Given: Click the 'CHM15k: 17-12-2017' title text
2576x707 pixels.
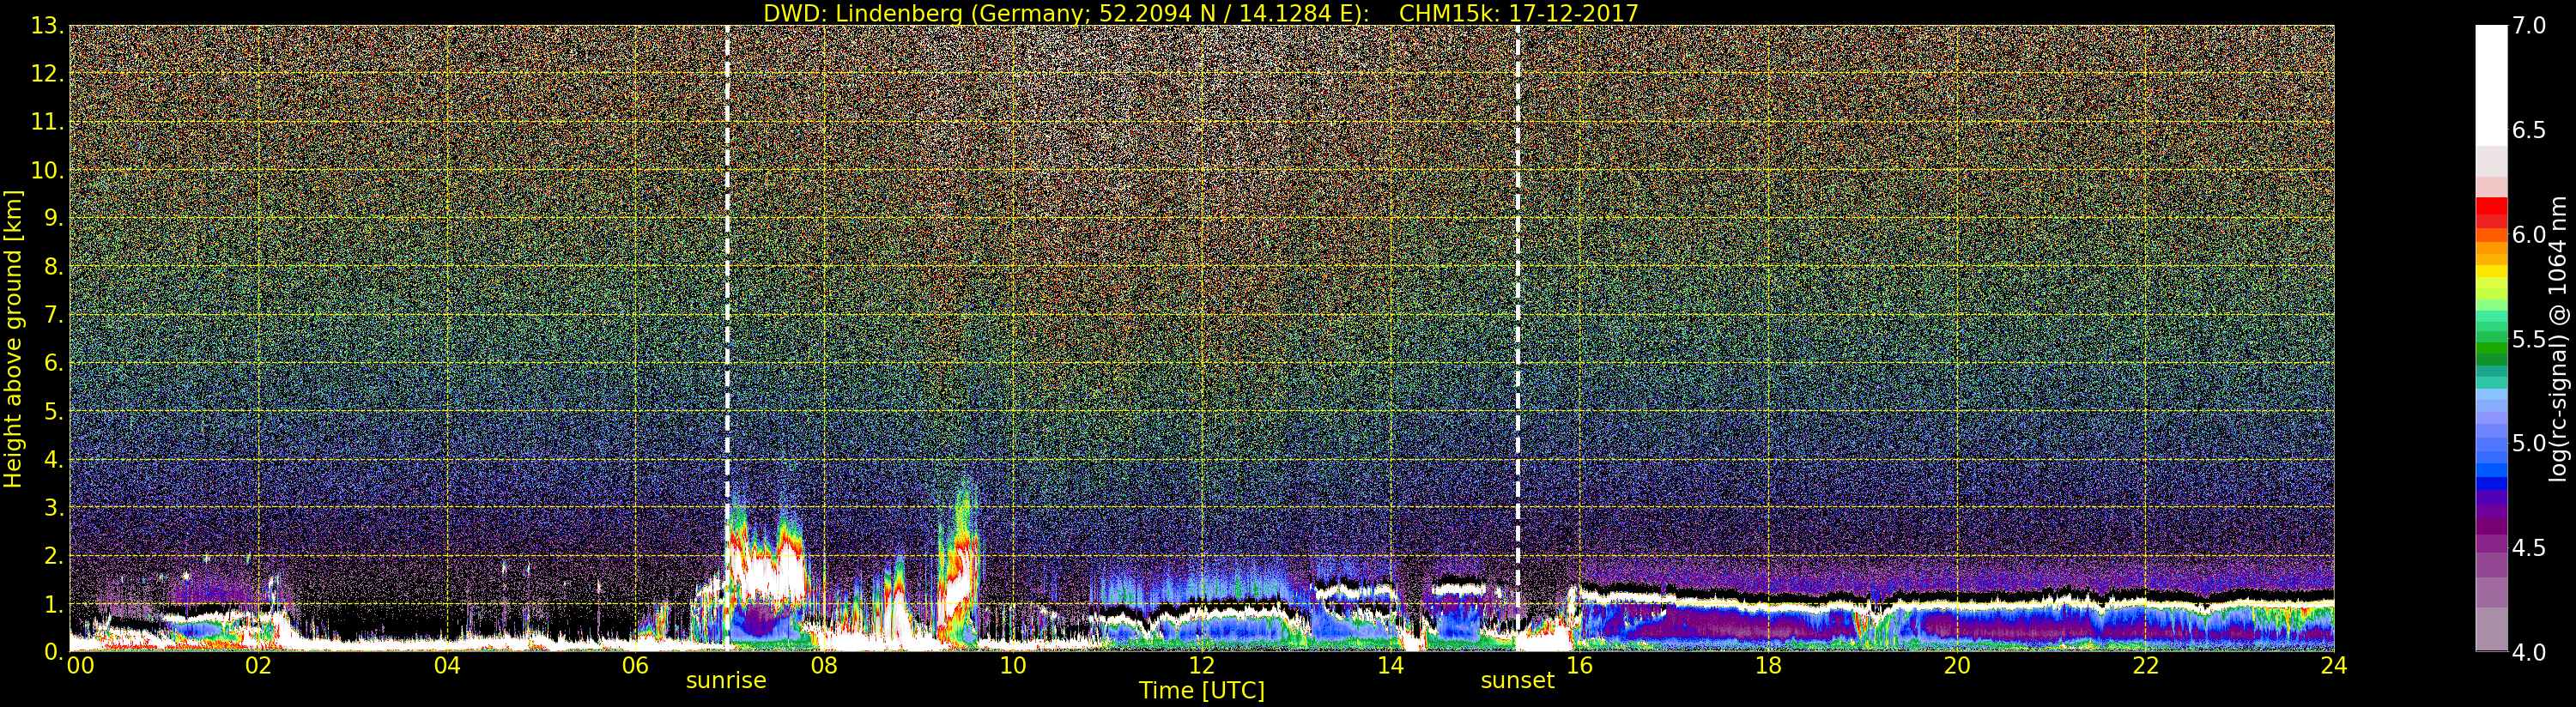Looking at the screenshot, I should click(1519, 13).
